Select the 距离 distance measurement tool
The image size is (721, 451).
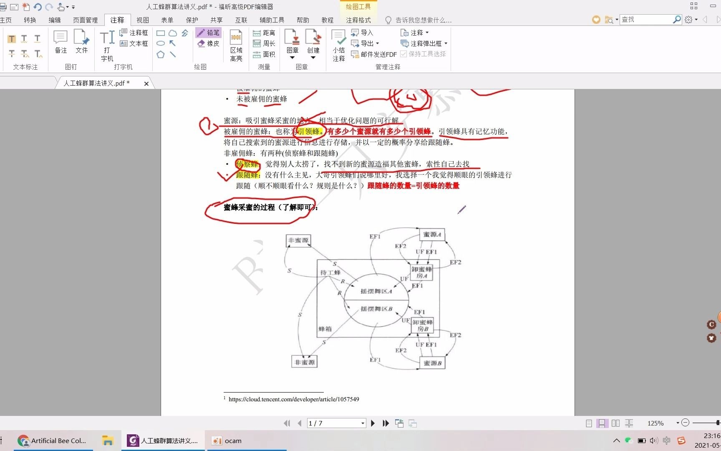tap(264, 33)
